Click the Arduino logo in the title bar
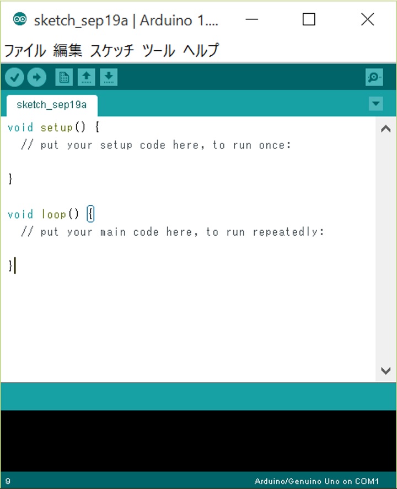 click(20, 19)
